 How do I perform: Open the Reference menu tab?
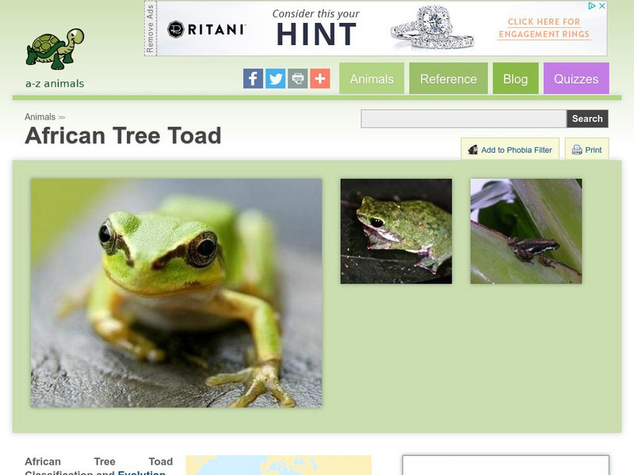point(449,78)
